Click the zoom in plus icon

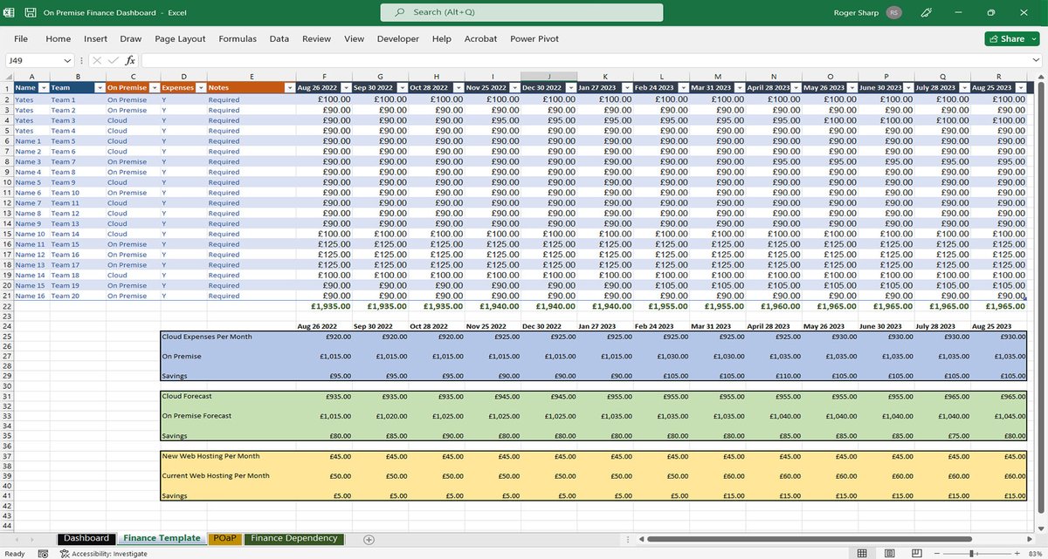[1017, 553]
